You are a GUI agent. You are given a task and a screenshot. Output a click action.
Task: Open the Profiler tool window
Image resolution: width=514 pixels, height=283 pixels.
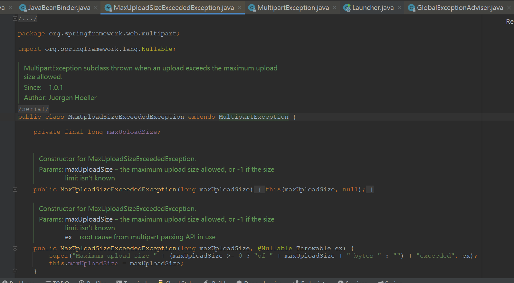coord(92,282)
